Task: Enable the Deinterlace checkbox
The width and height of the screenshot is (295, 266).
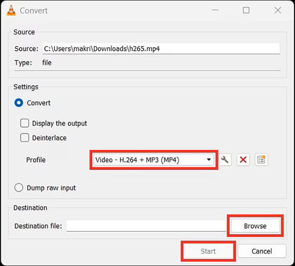Action: click(x=25, y=138)
